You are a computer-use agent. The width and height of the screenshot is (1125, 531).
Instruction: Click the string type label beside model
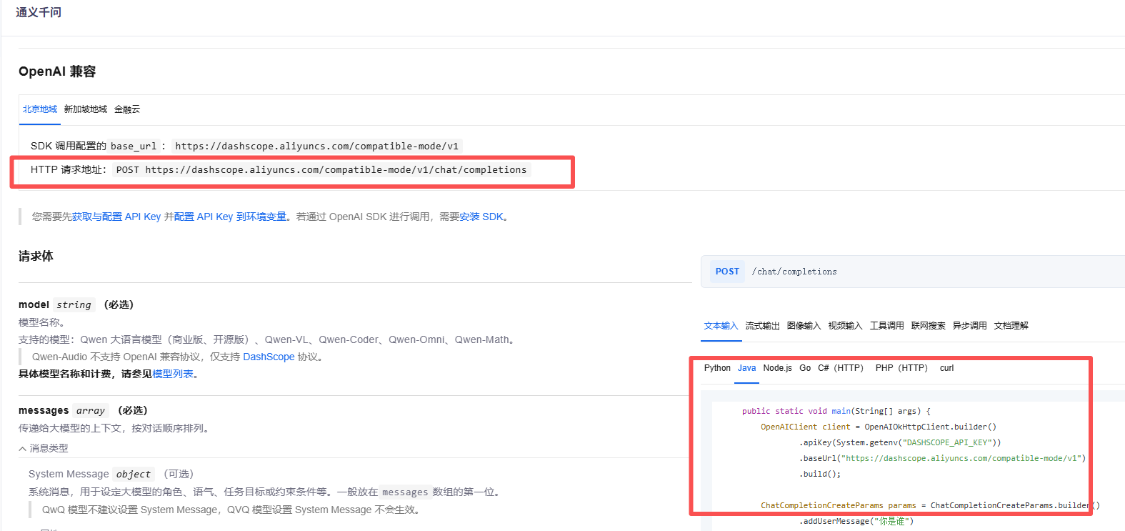74,304
